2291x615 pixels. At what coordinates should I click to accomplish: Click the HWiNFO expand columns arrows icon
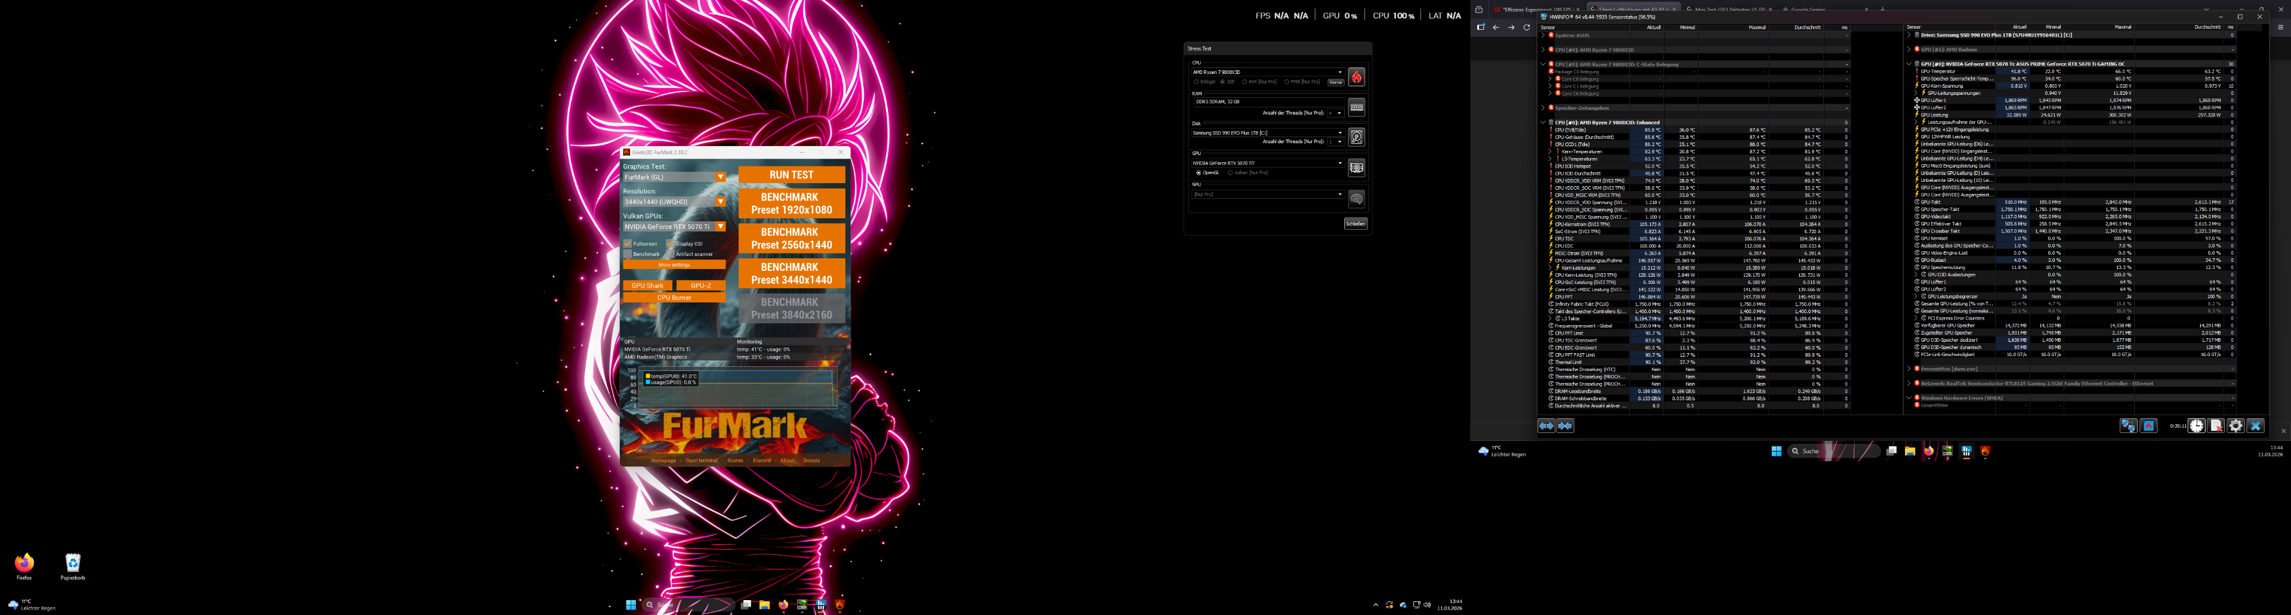1546,426
